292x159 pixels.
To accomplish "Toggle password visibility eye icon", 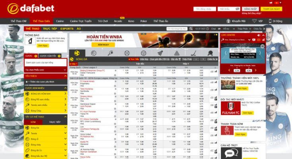I will coord(237,9).
